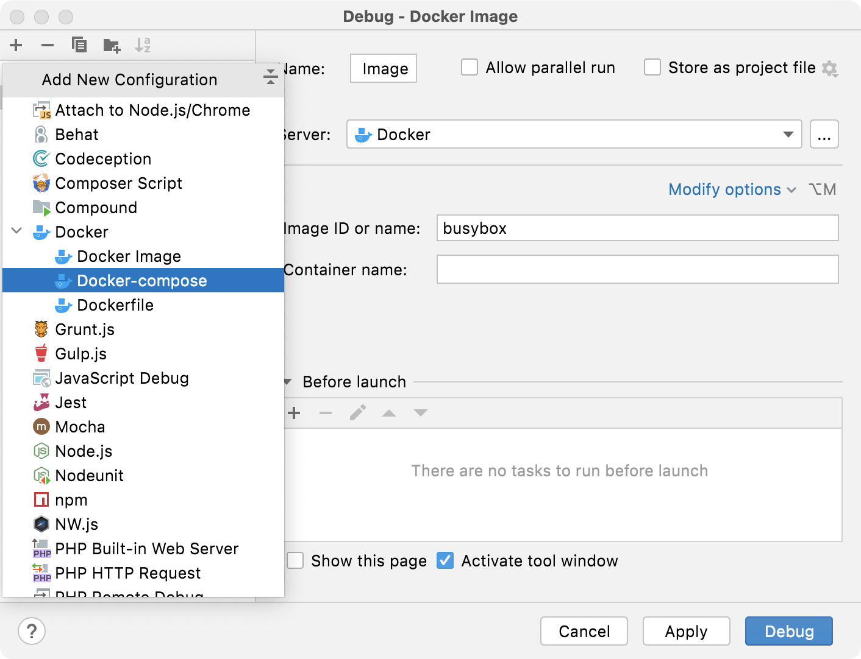The width and height of the screenshot is (861, 659).
Task: Click the Add configuration plus icon
Action: click(x=16, y=45)
